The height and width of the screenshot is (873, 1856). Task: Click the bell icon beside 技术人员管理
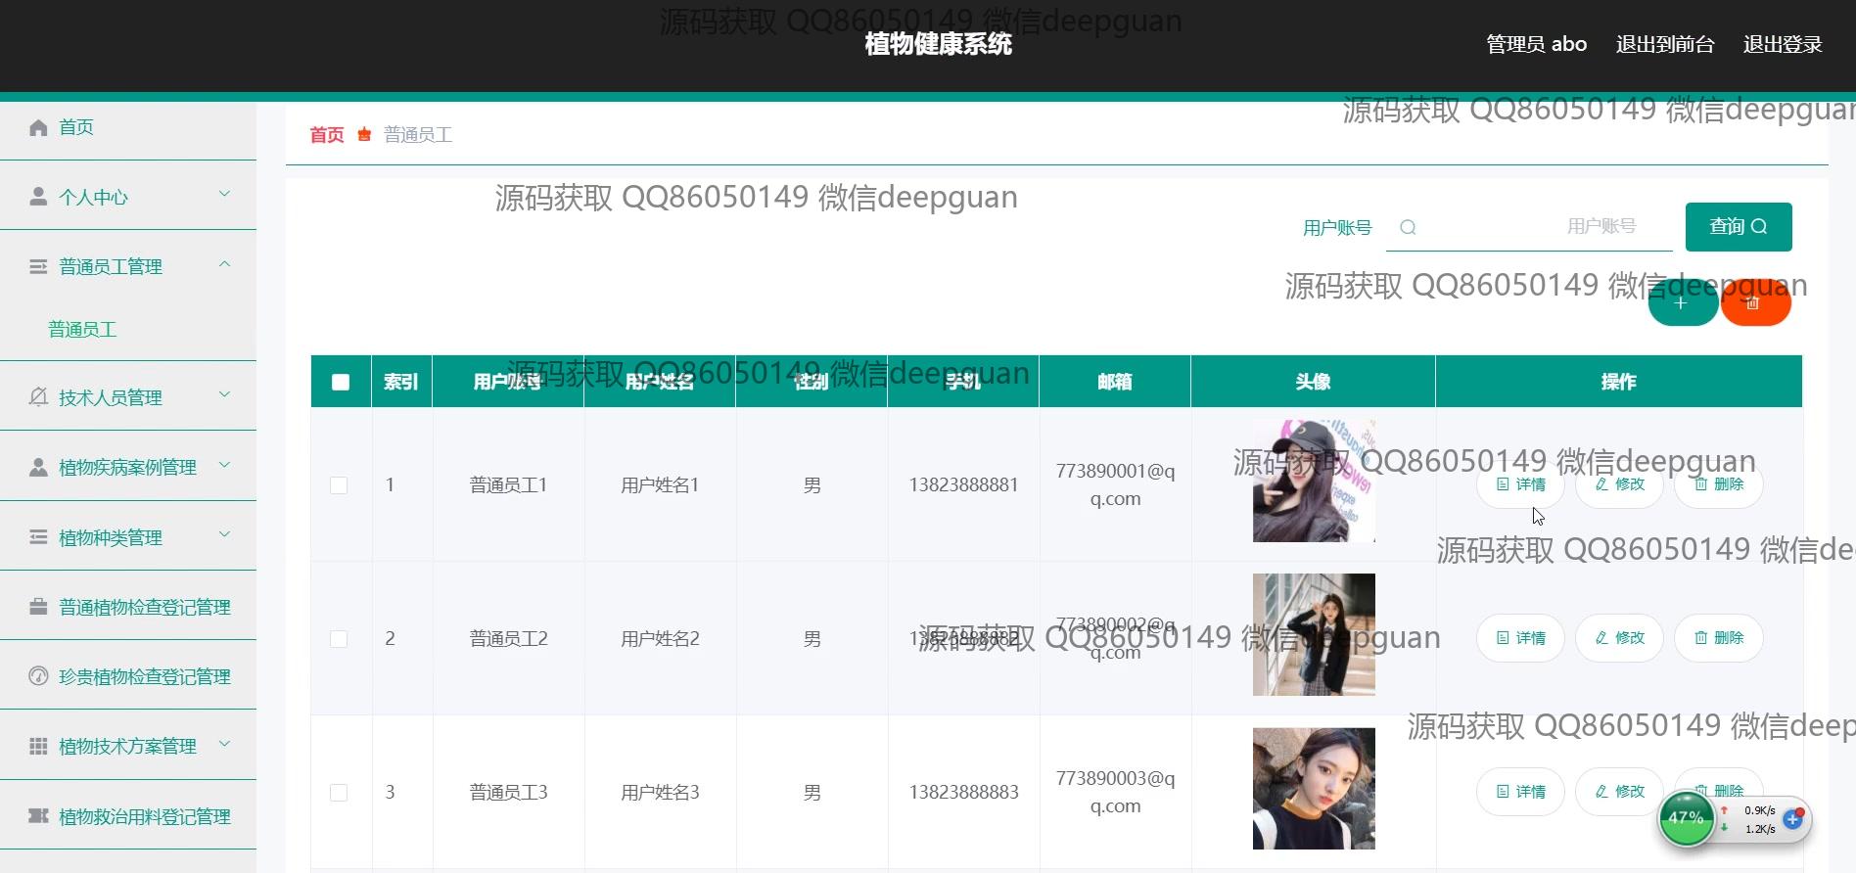click(38, 396)
